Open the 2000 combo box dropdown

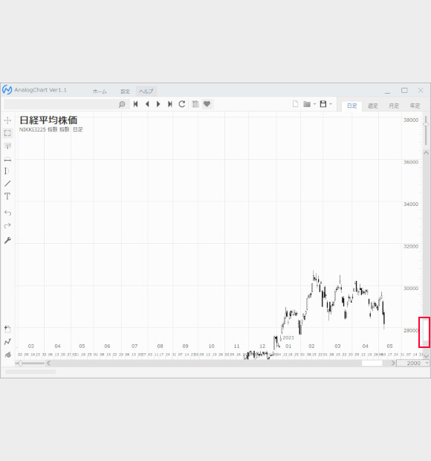pyautogui.click(x=427, y=363)
